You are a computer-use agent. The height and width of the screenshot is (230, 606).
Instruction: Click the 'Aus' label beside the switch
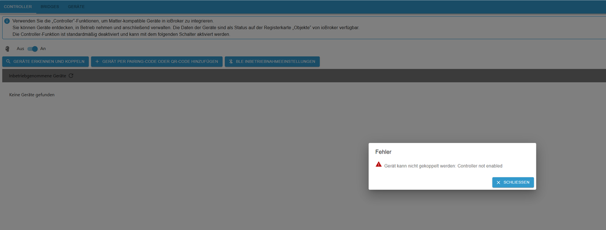tap(21, 49)
